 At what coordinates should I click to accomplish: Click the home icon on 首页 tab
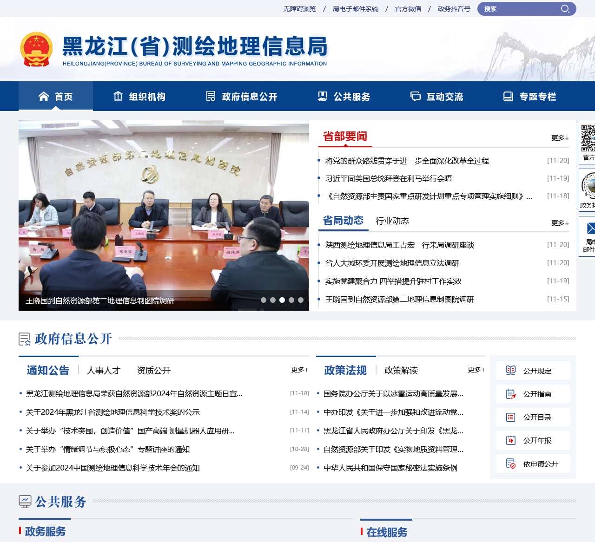click(x=43, y=96)
